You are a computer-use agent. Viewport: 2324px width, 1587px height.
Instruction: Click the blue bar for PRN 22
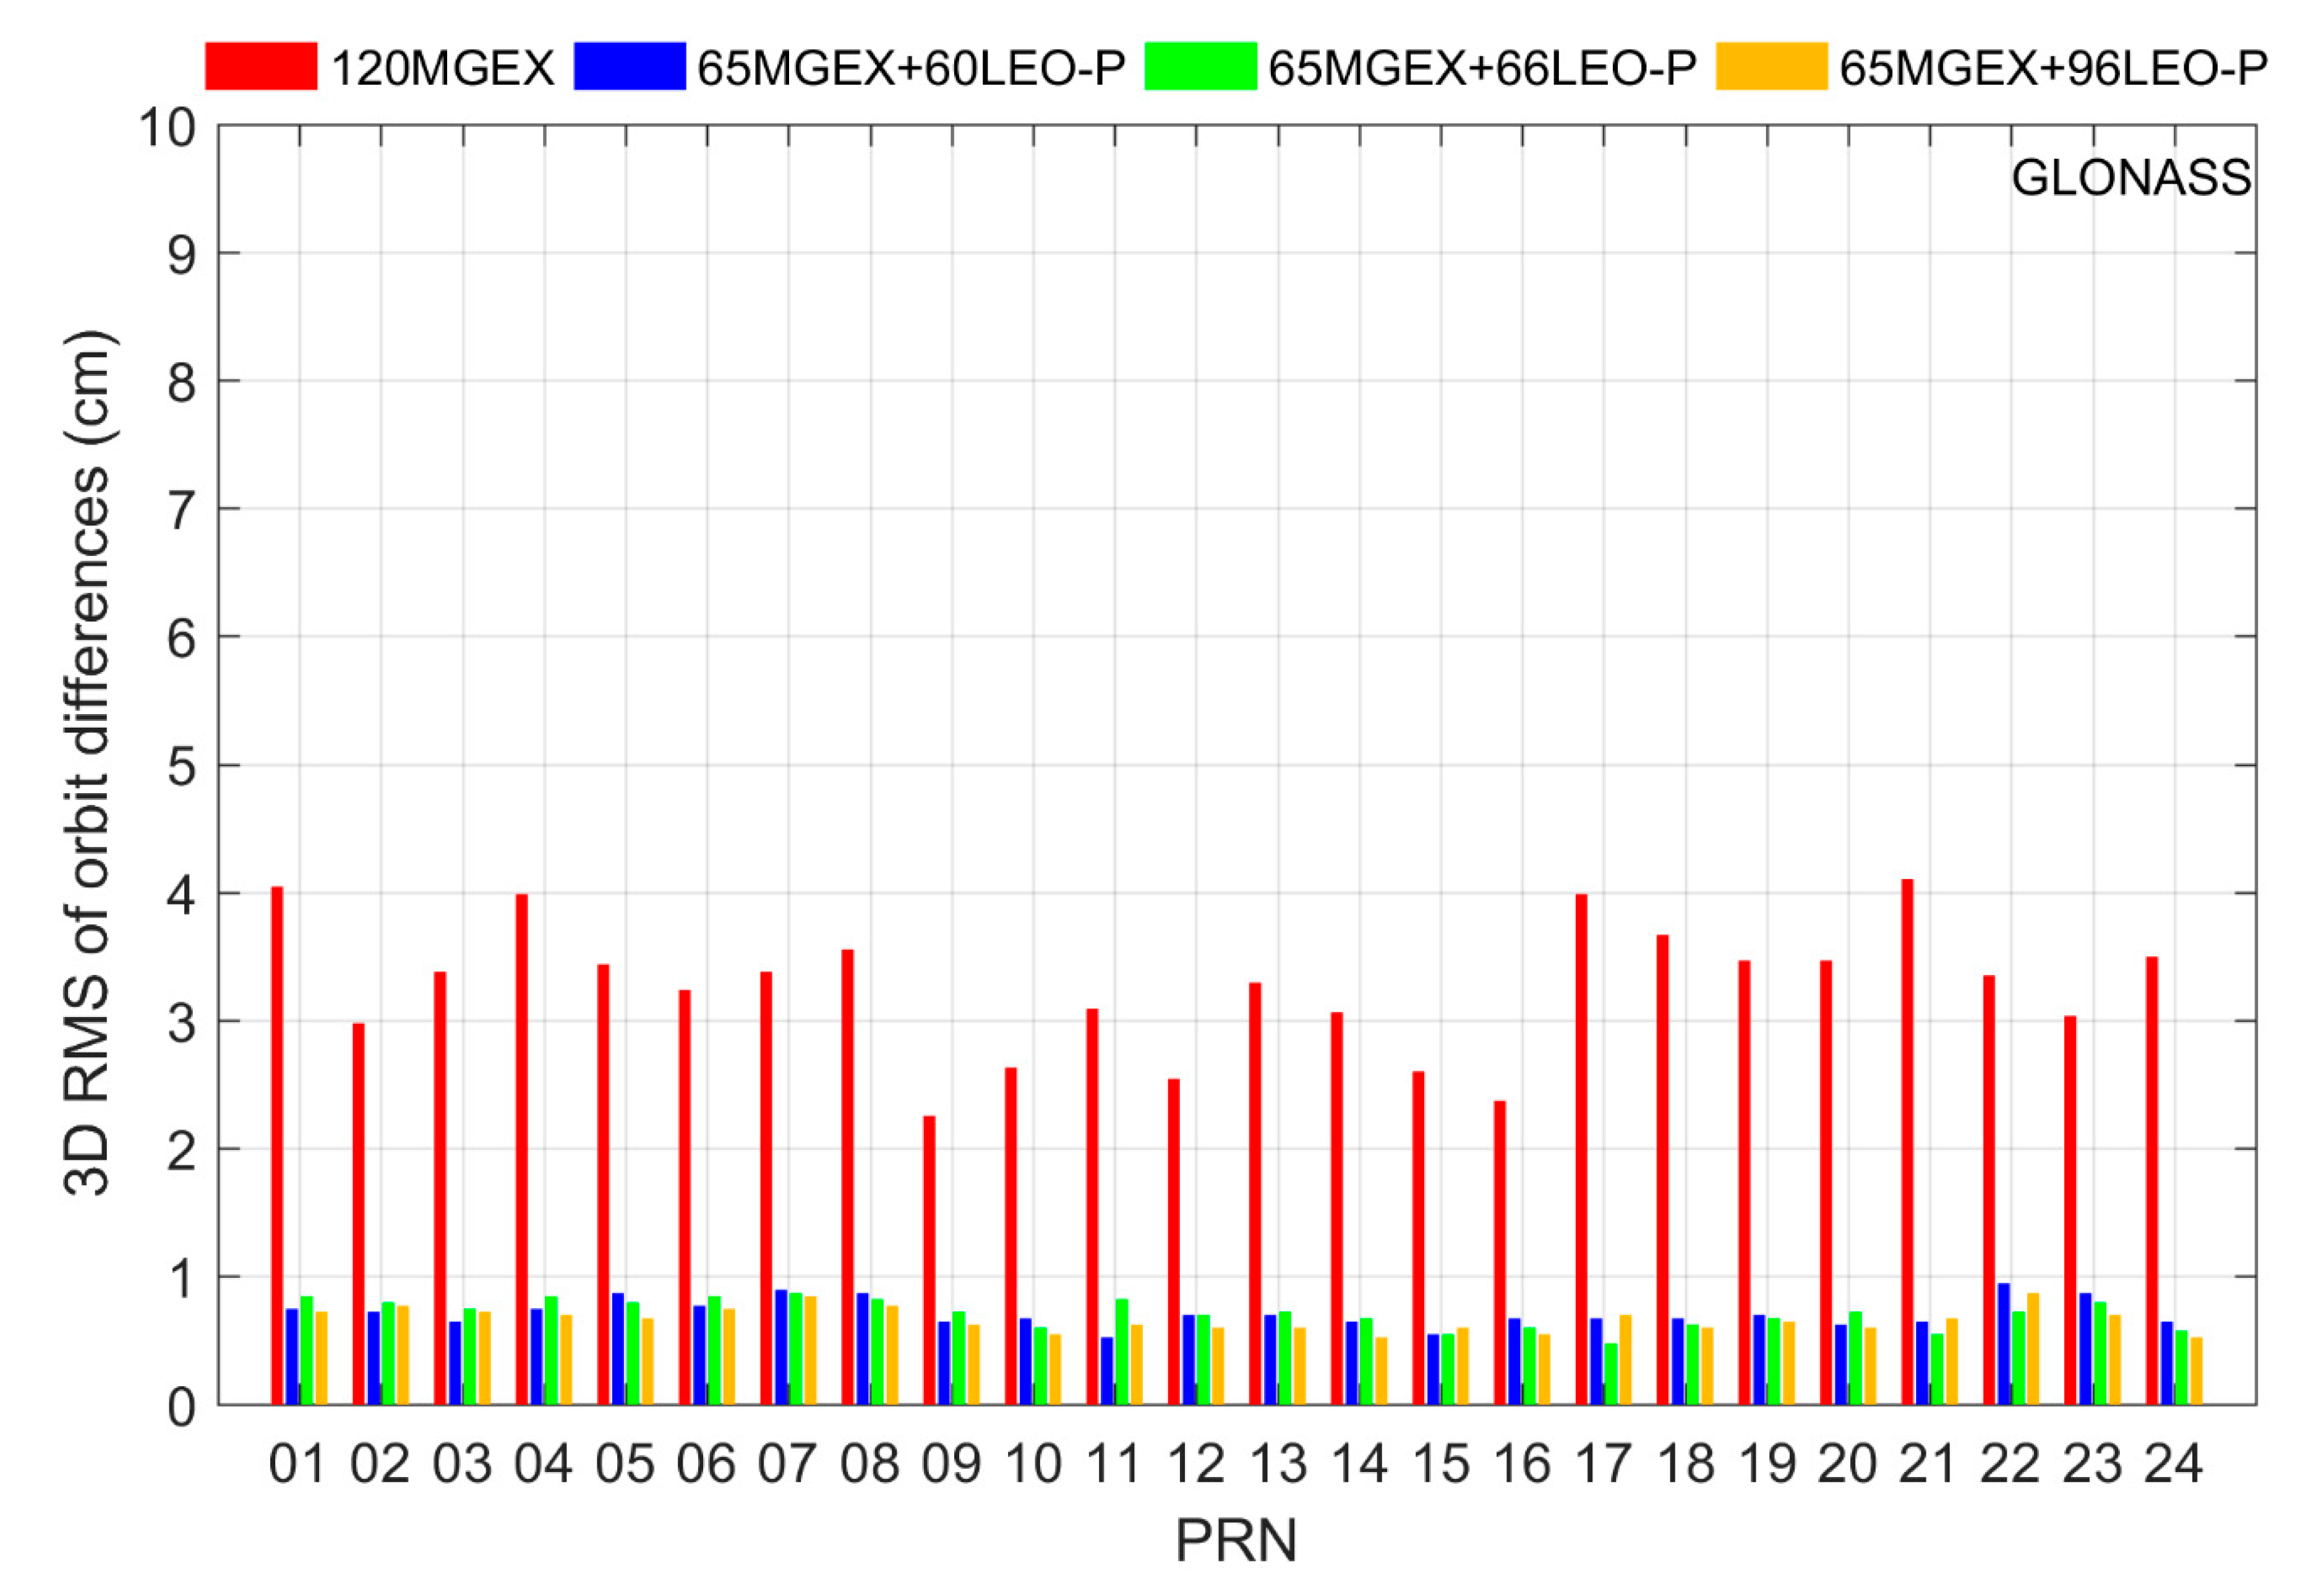(x=2004, y=1344)
